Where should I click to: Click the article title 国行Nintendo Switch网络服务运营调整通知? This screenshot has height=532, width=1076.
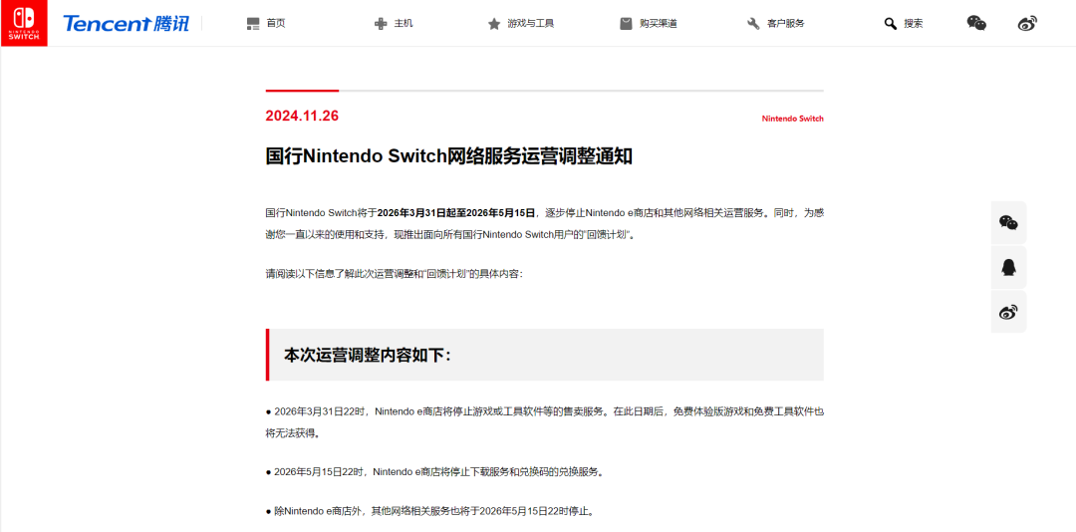448,156
